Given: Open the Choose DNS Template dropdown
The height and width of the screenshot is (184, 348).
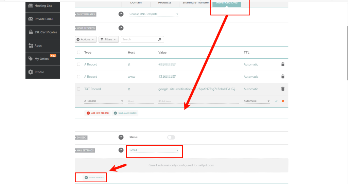Looking at the screenshot, I should pos(154,14).
